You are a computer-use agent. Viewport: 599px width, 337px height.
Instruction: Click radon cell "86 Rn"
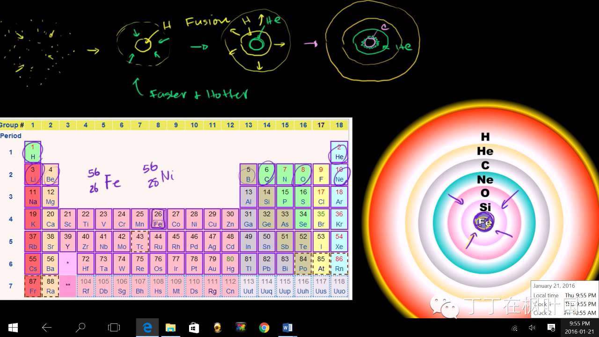[x=339, y=264]
